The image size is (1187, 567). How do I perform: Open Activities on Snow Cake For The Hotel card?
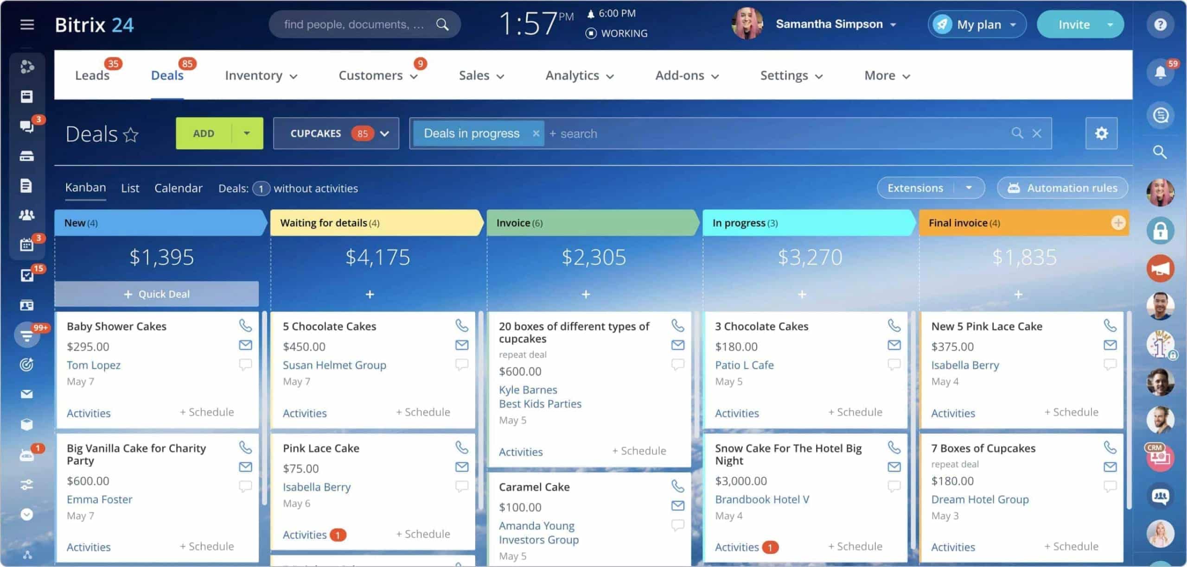(737, 547)
